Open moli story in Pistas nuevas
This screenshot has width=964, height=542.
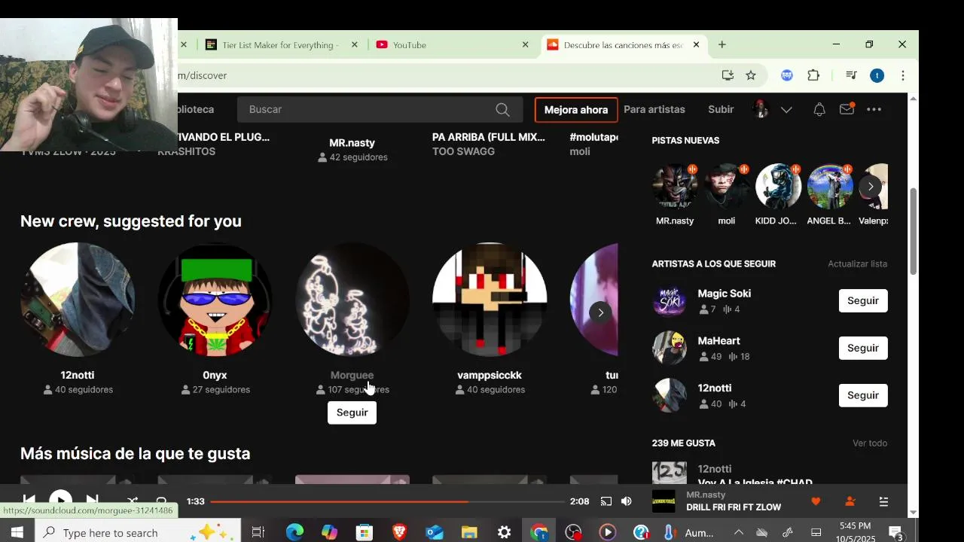[727, 186]
